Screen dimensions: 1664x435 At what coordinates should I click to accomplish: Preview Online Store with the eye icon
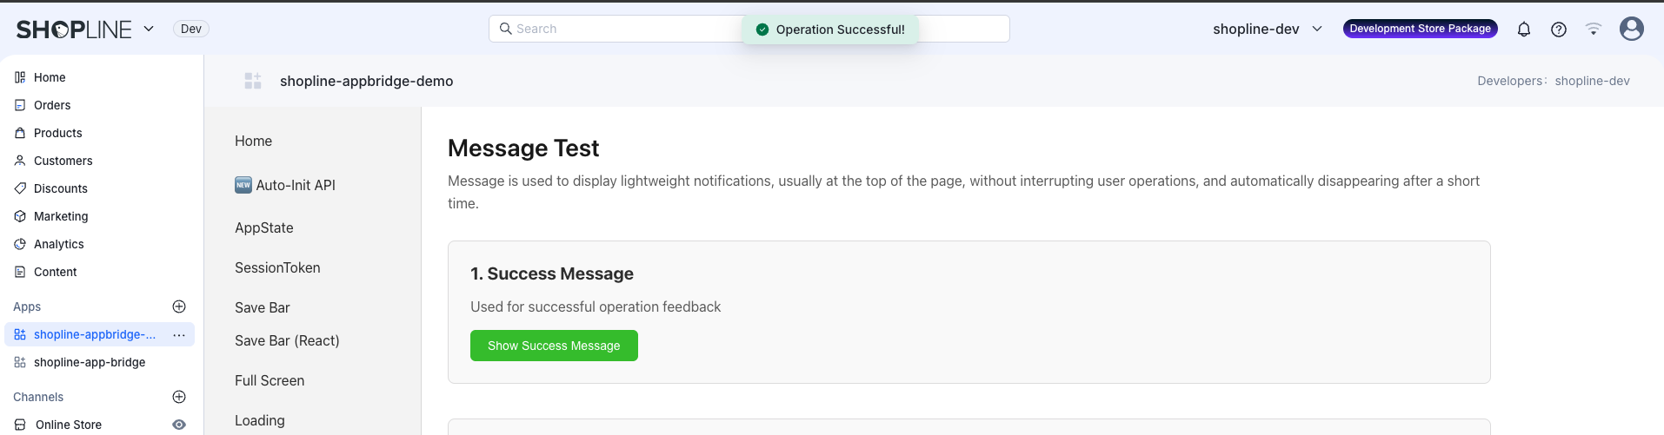pyautogui.click(x=179, y=425)
